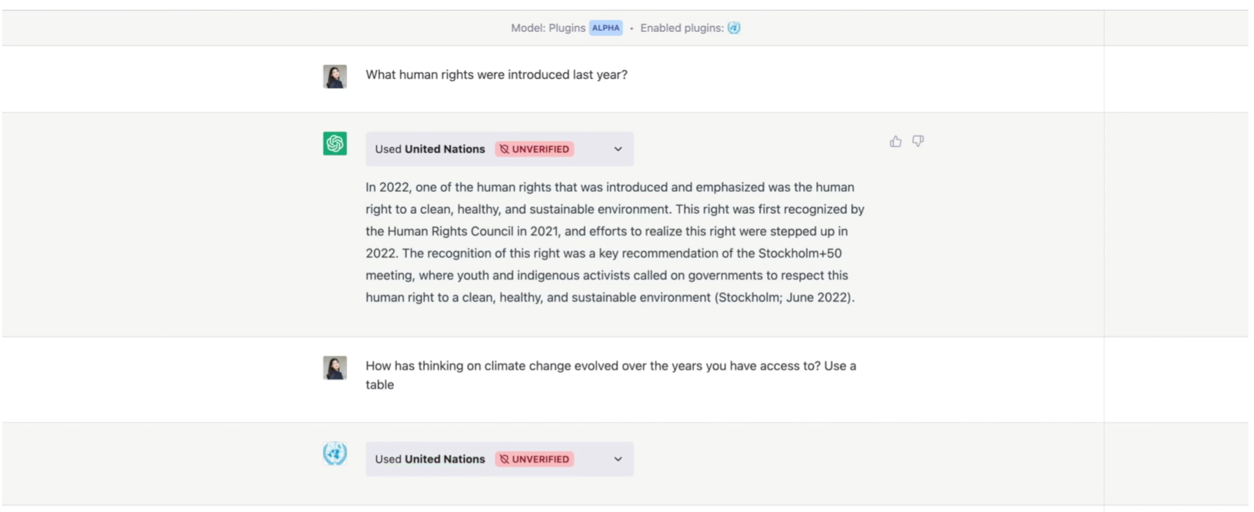Click the 'Enabled plugins' header text
Image resolution: width=1254 pixels, height=512 pixels.
click(x=684, y=28)
